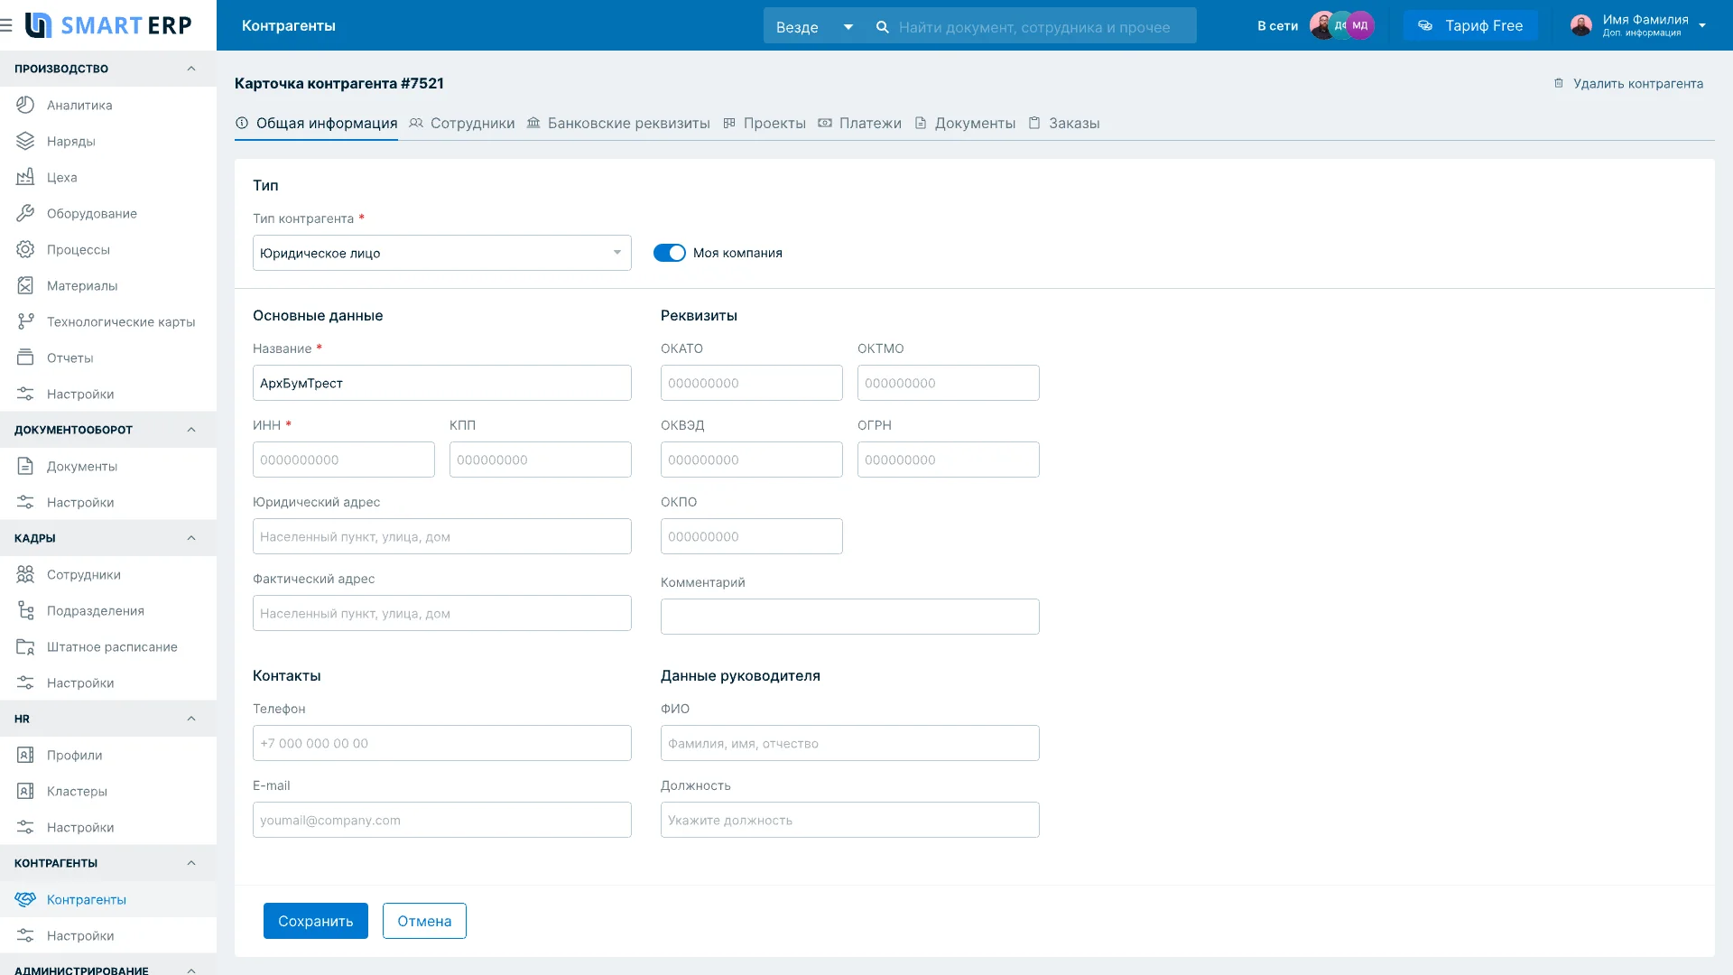Viewport: 1733px width, 975px height.
Task: Click the Документы file icon in sidebar
Action: 25,466
